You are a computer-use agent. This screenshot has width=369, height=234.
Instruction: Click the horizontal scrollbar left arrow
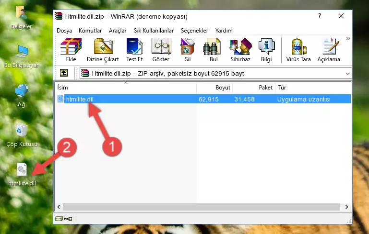59,207
